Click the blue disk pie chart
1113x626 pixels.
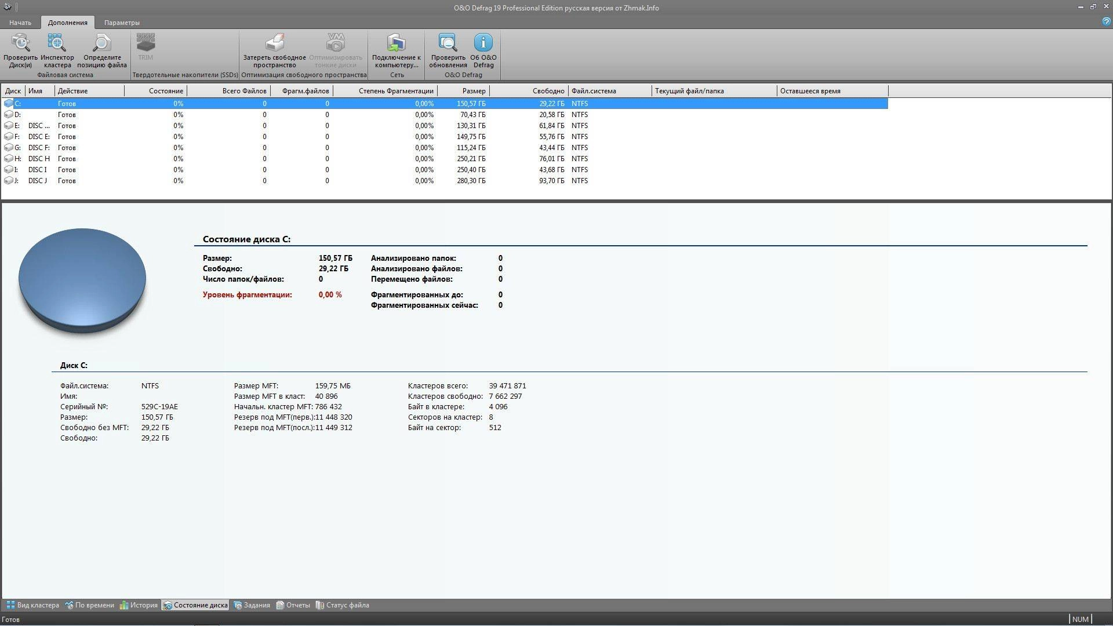pyautogui.click(x=82, y=280)
